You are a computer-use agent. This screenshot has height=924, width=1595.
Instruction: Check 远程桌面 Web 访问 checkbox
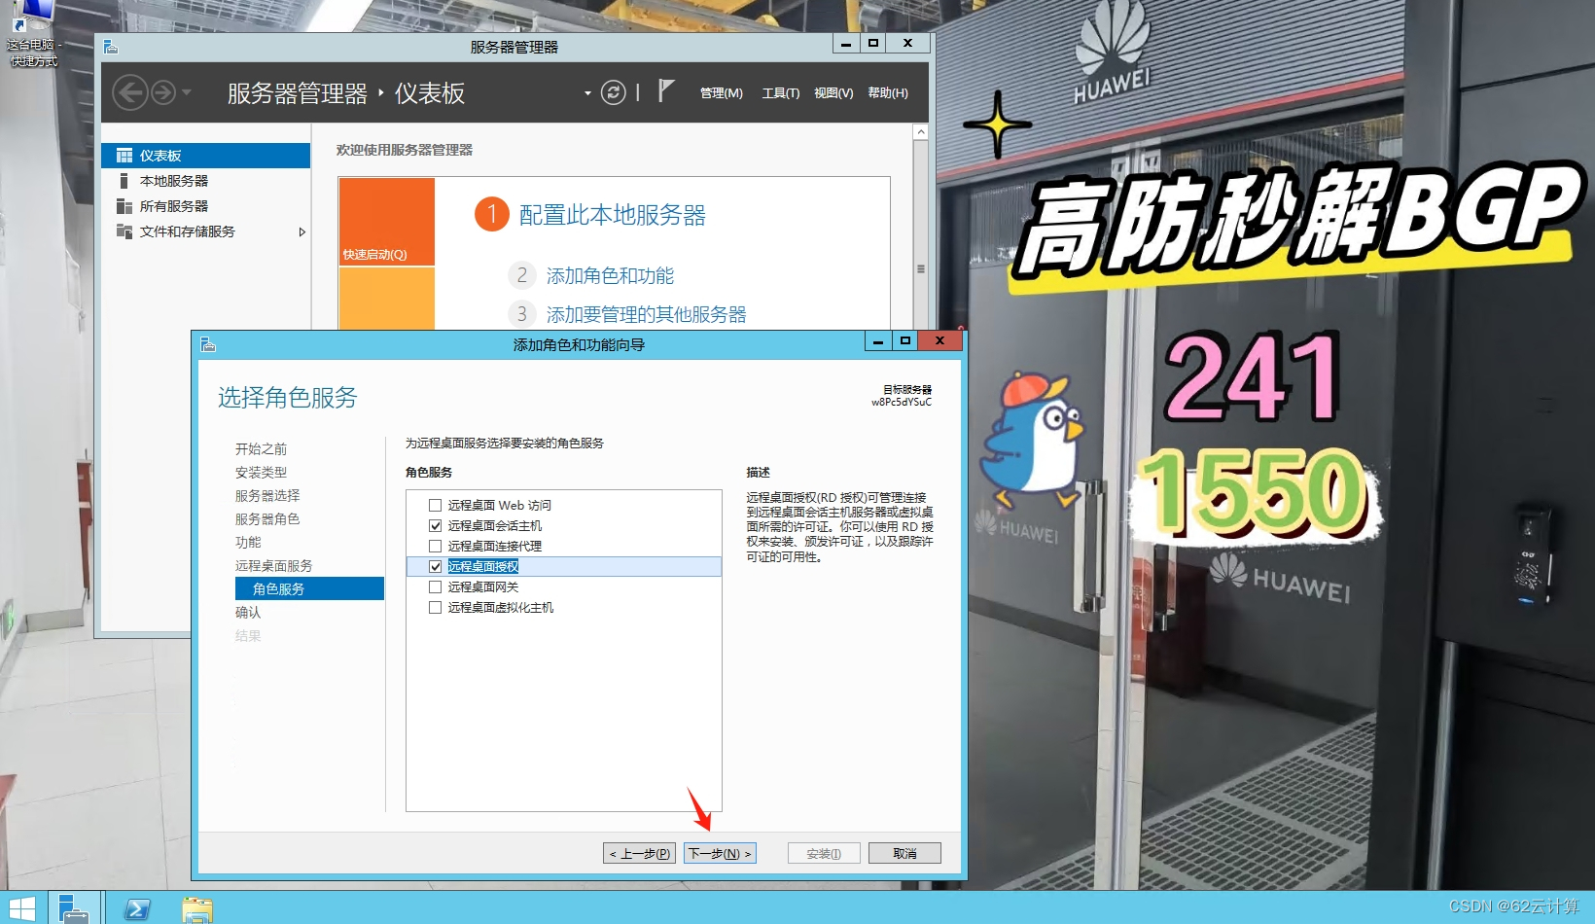point(436,506)
